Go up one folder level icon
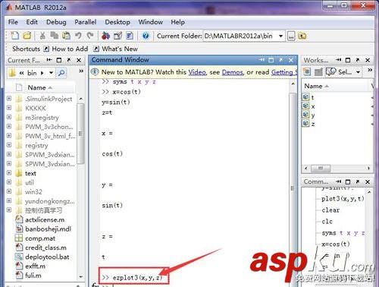Viewport: 379px width, 287px height. (302, 36)
